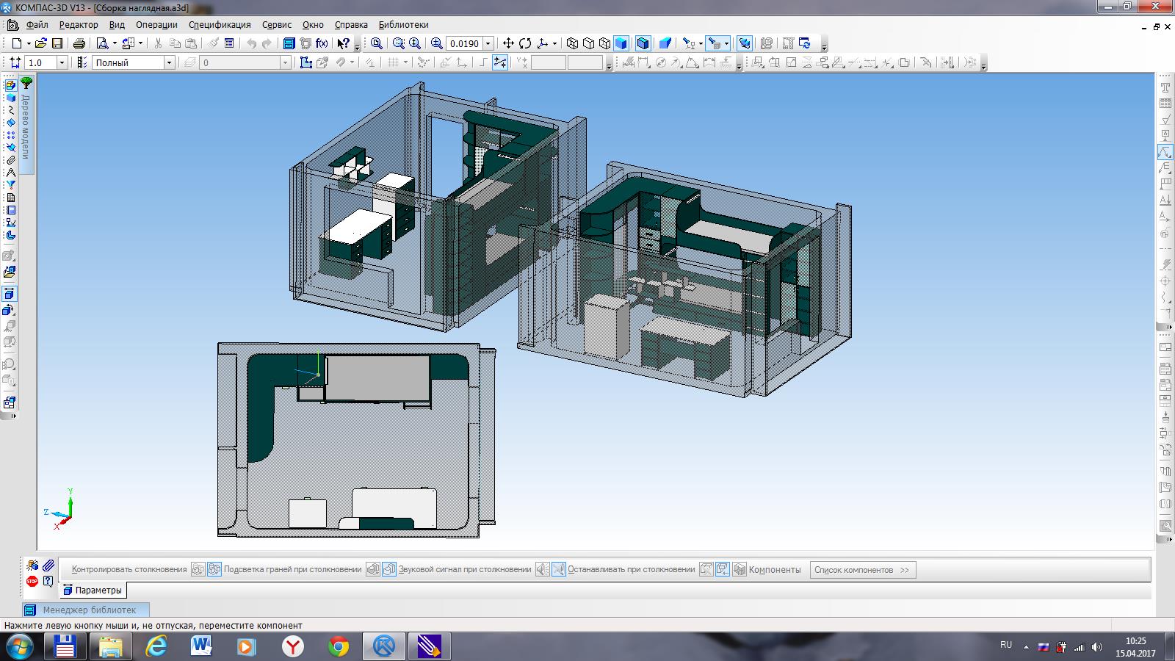This screenshot has width=1175, height=661.
Task: Click the Дерево модели side panel tab
Action: (26, 125)
